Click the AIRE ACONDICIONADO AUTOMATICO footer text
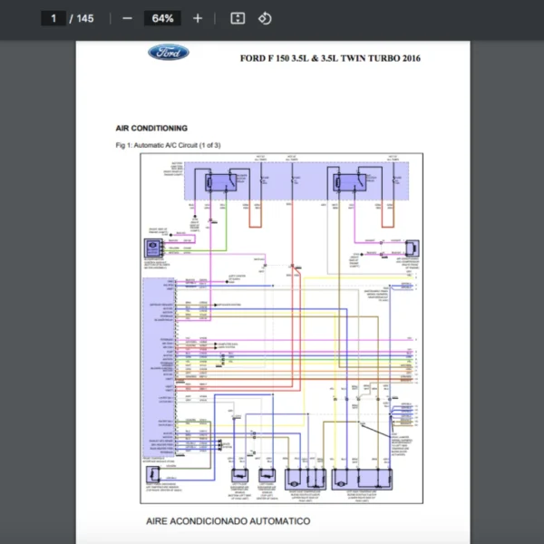 point(228,521)
